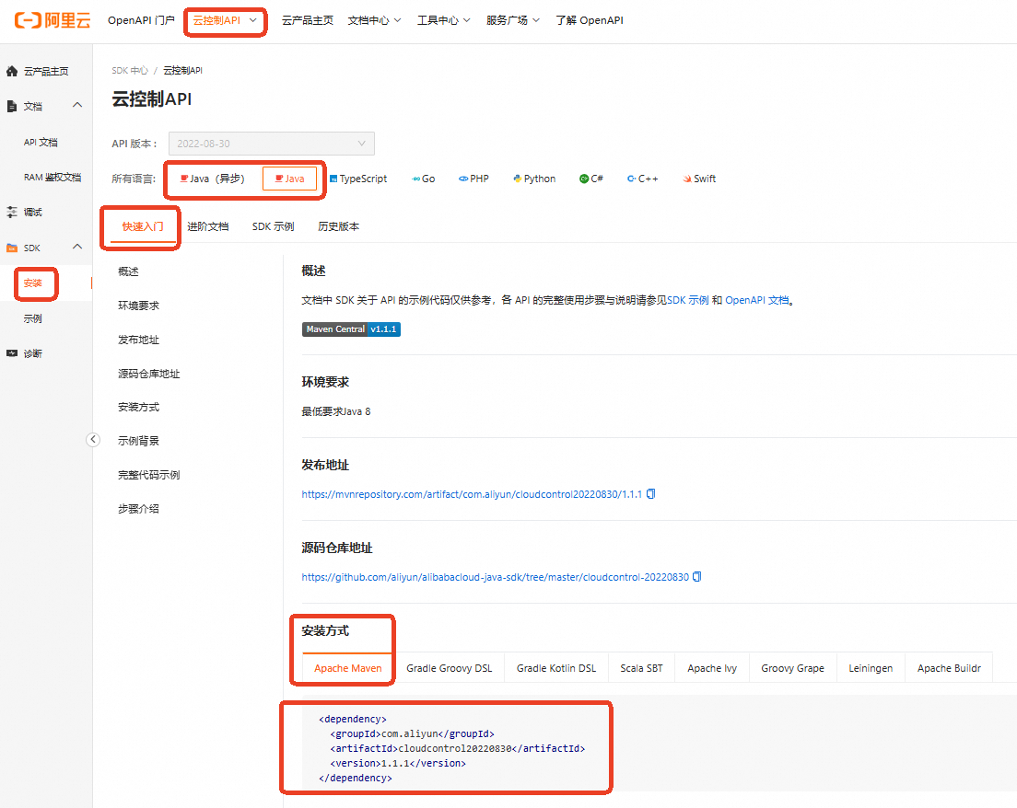Switch to the 进阶文档 tab
The height and width of the screenshot is (808, 1017).
207,226
